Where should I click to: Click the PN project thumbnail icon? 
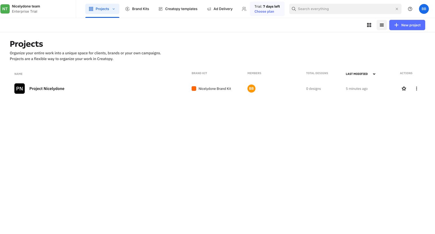(20, 89)
